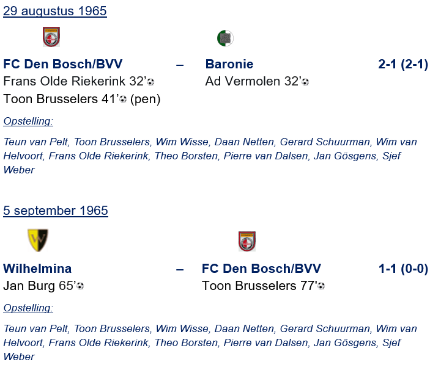Click the ball icon beside Jan Burg 65'
The width and height of the screenshot is (430, 373).
(80, 286)
